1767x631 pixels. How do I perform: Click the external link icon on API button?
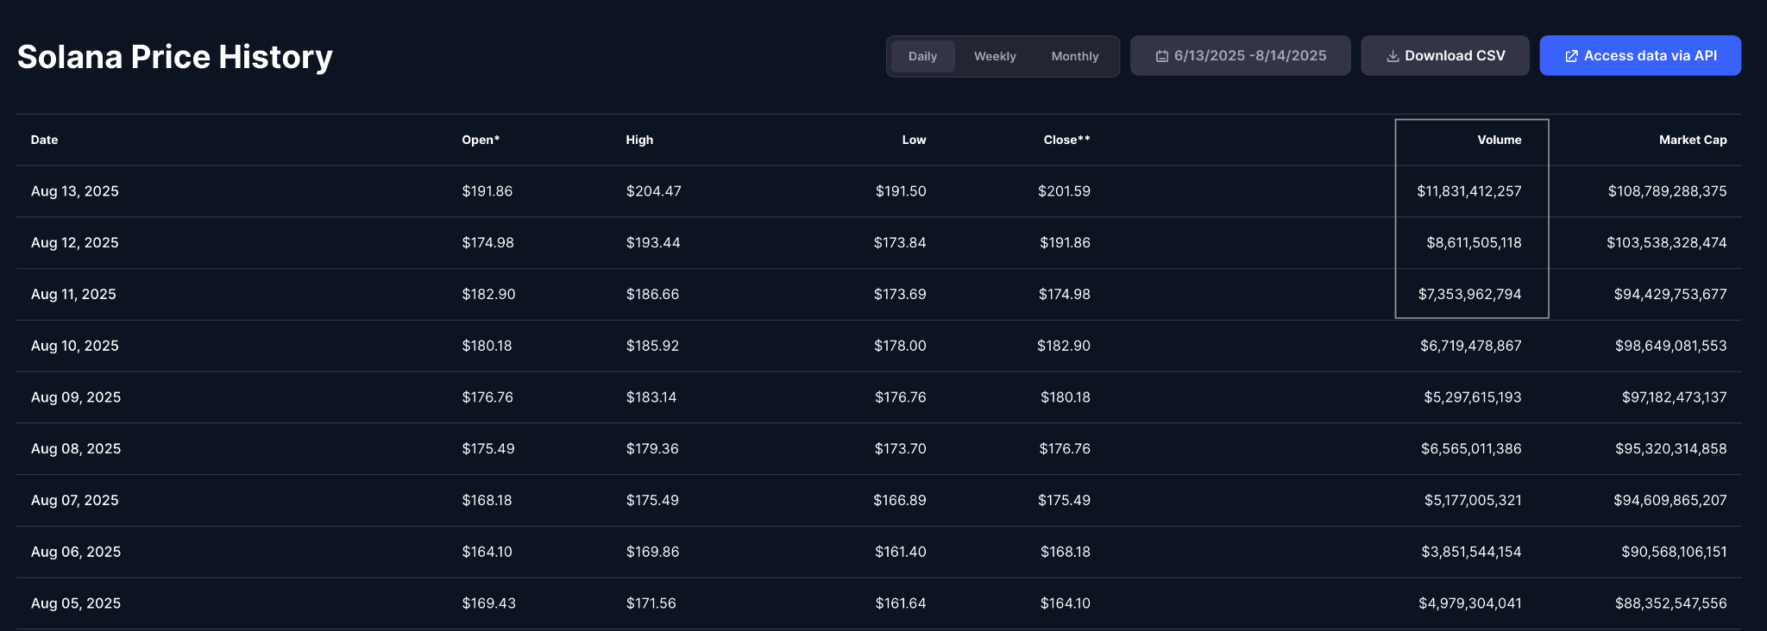coord(1572,56)
